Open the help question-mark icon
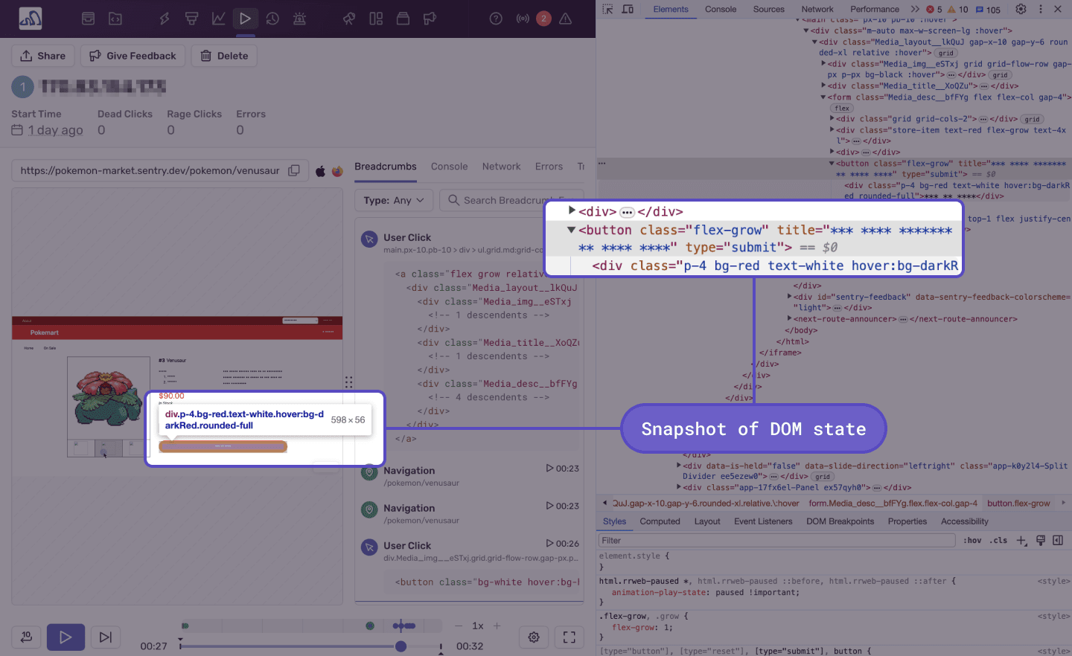The image size is (1072, 656). click(x=496, y=19)
